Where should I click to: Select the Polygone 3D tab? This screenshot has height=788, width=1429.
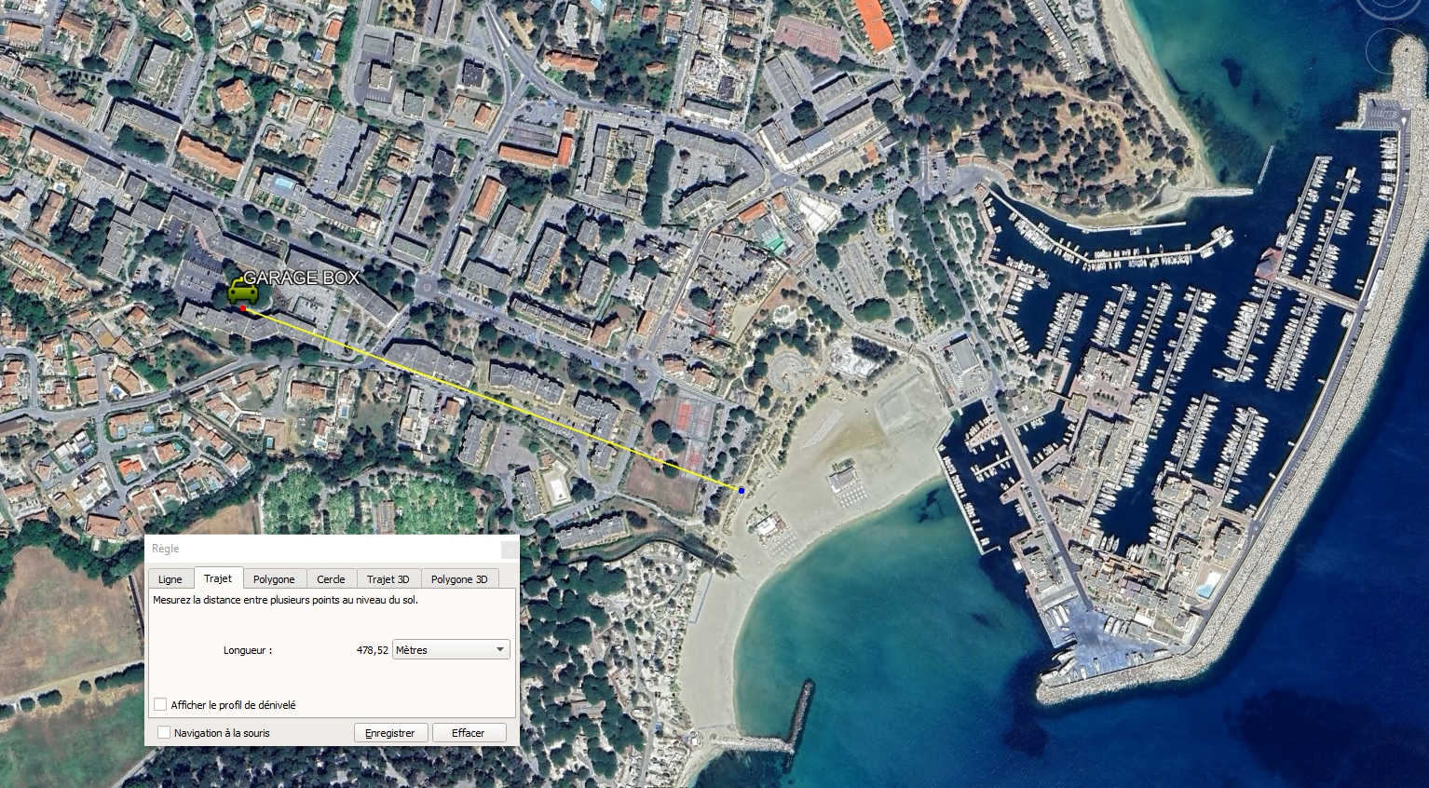(x=459, y=578)
